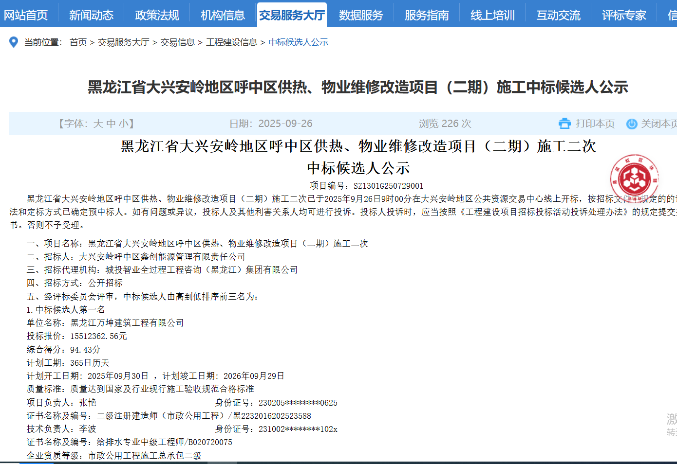Click the 打印本页 text link

[x=595, y=124]
